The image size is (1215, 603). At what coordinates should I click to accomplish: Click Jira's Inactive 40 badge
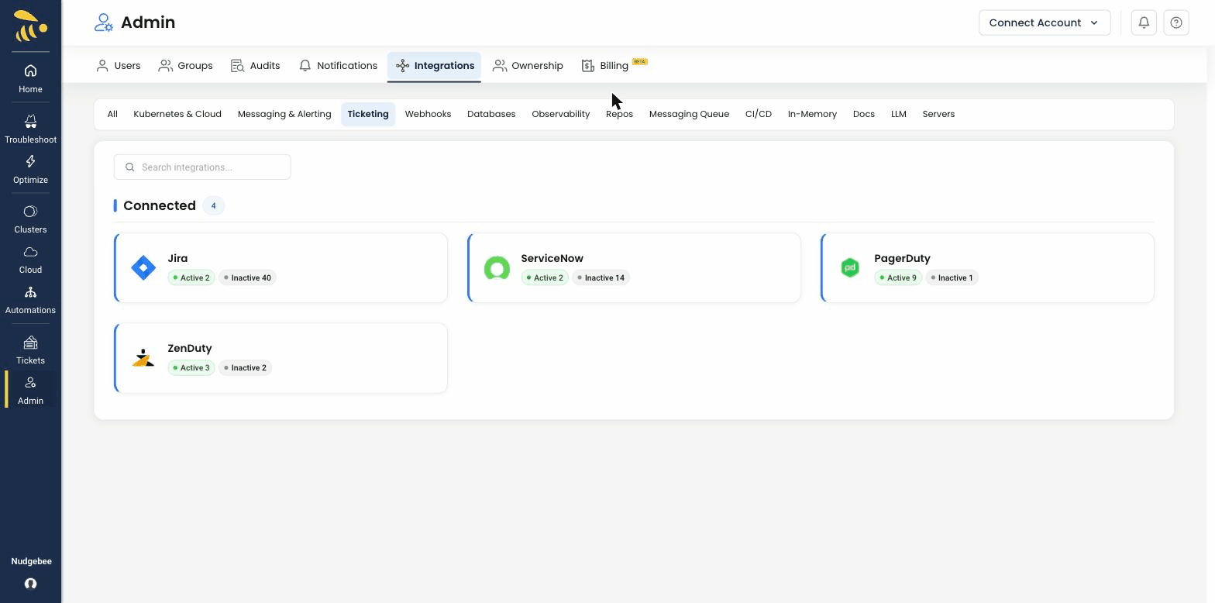(247, 277)
